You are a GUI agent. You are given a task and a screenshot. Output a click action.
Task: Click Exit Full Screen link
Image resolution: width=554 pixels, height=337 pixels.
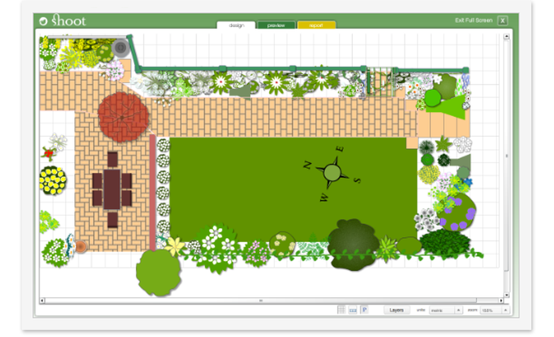474,20
